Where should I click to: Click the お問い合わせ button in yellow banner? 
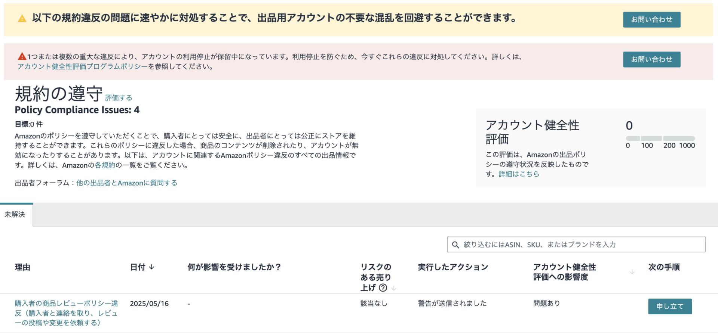click(x=651, y=19)
